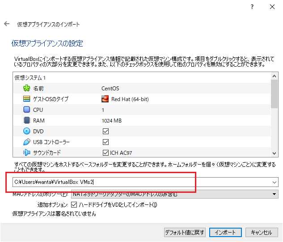This screenshot has height=242, width=283.
Task: Click the インポート button
Action: pyautogui.click(x=225, y=232)
